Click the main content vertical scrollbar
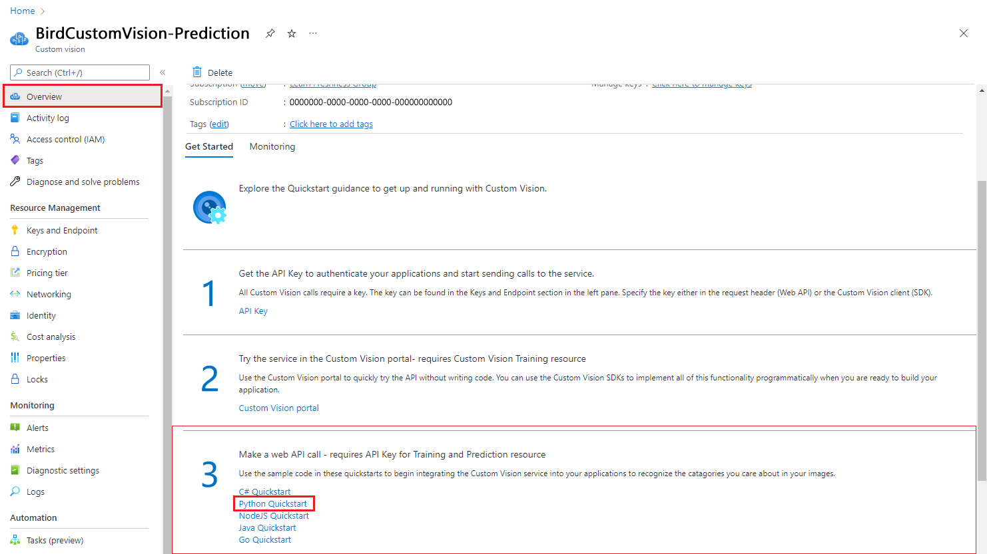The image size is (987, 554). pyautogui.click(x=982, y=330)
